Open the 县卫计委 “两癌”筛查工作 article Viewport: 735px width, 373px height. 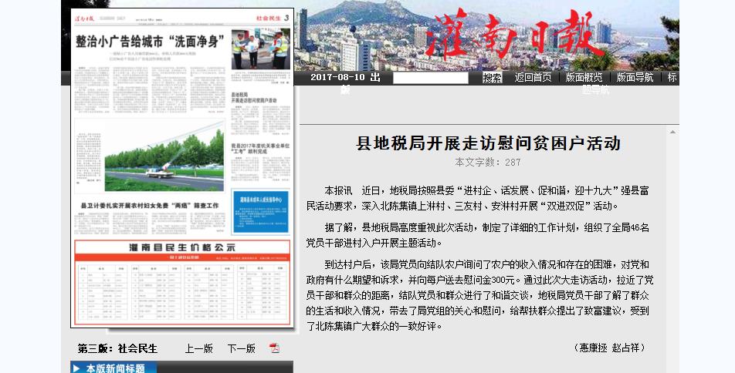click(151, 207)
